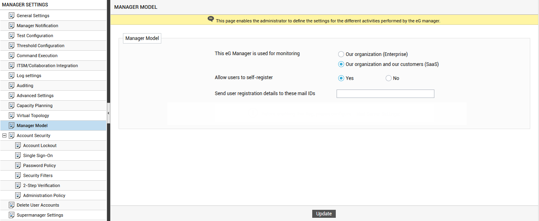Select Manager Model entry

pos(32,125)
